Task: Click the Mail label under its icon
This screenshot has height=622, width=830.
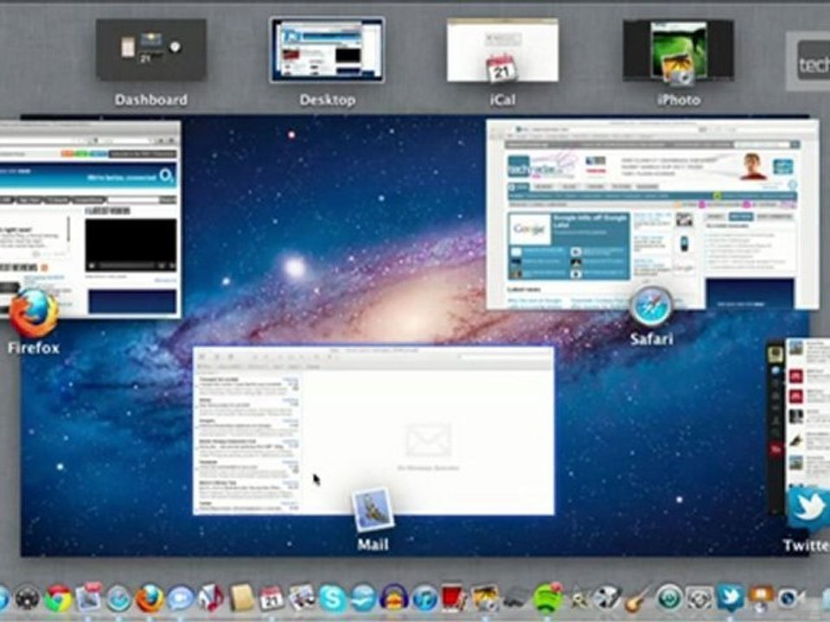Action: coord(373,545)
